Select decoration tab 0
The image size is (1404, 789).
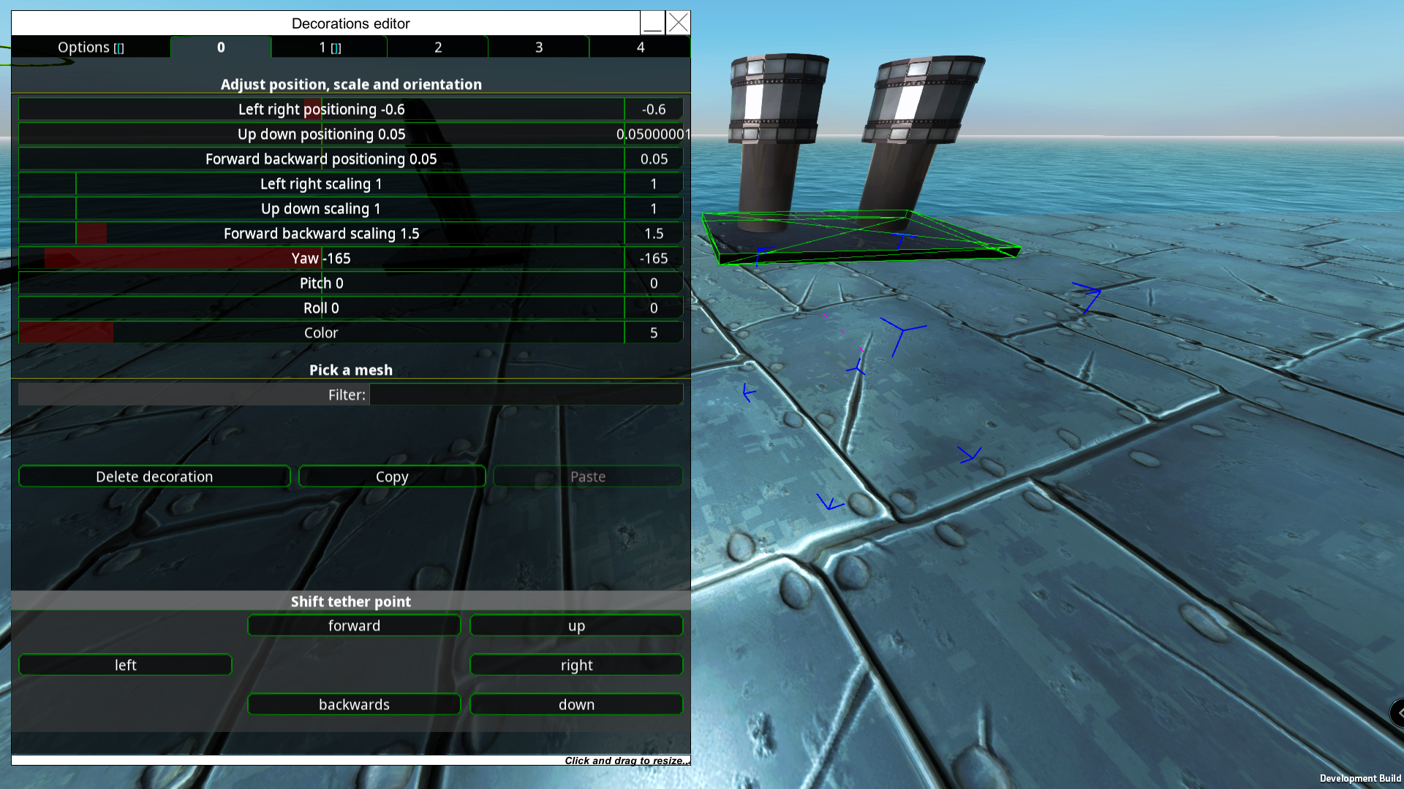pyautogui.click(x=221, y=47)
